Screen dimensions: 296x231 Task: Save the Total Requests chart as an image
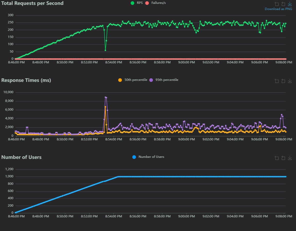point(290,4)
